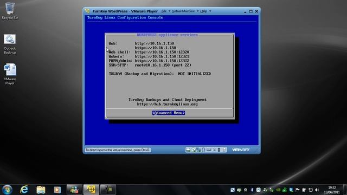Switch to Windows Live Messenger taskbar button
The height and width of the screenshot is (195, 347).
click(74, 190)
